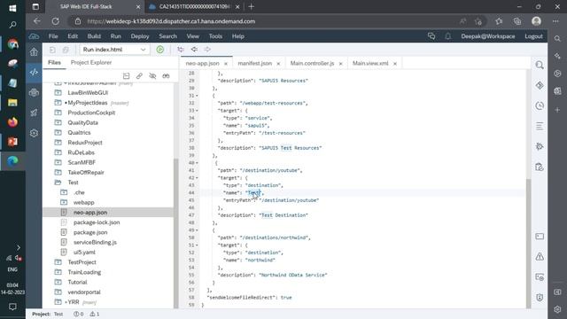Switch to the Main.controller.js editor tab
The image size is (567, 319).
(x=312, y=63)
